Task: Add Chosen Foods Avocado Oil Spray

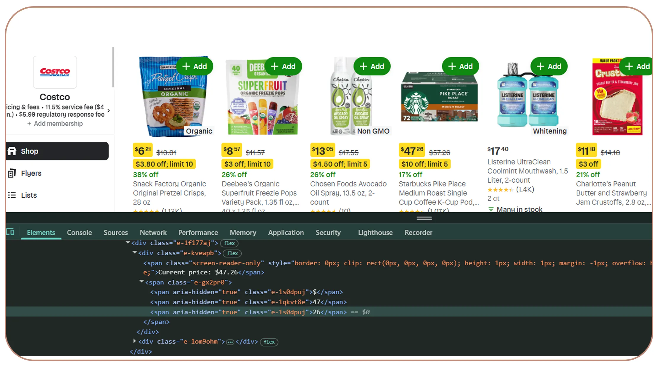Action: click(x=372, y=66)
